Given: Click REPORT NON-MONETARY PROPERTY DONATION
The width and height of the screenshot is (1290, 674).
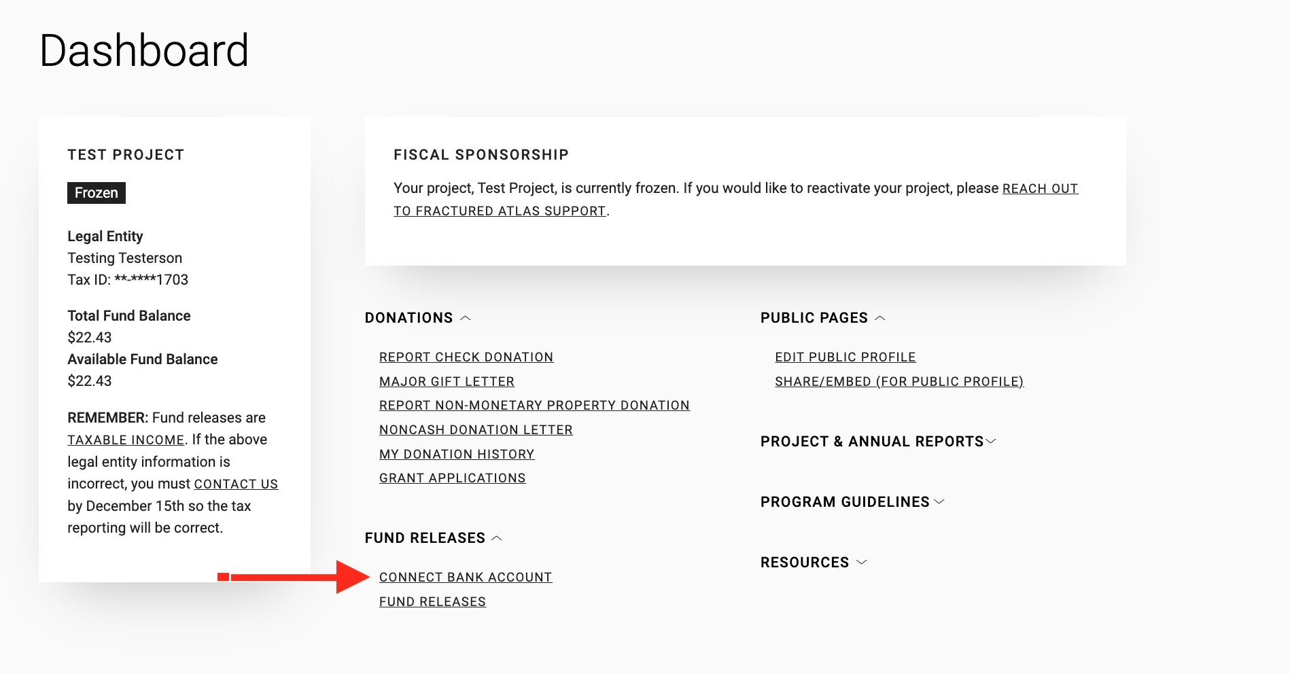Looking at the screenshot, I should [534, 405].
